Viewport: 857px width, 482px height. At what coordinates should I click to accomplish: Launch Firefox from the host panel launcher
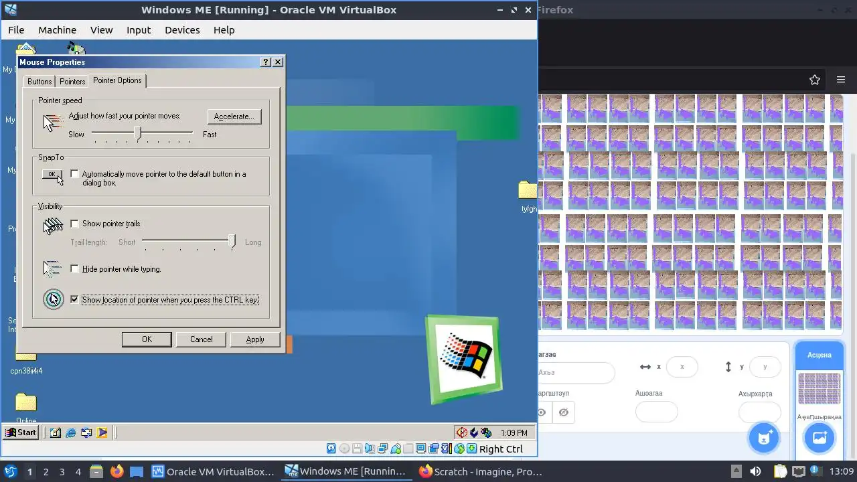[x=117, y=471]
